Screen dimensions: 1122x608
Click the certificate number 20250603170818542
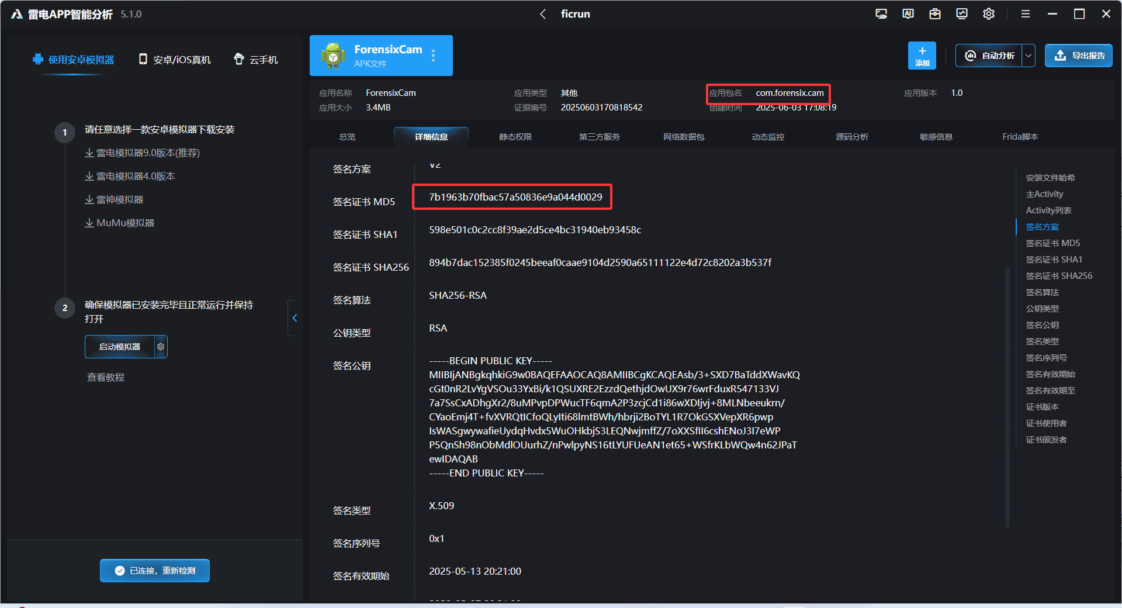click(x=601, y=108)
